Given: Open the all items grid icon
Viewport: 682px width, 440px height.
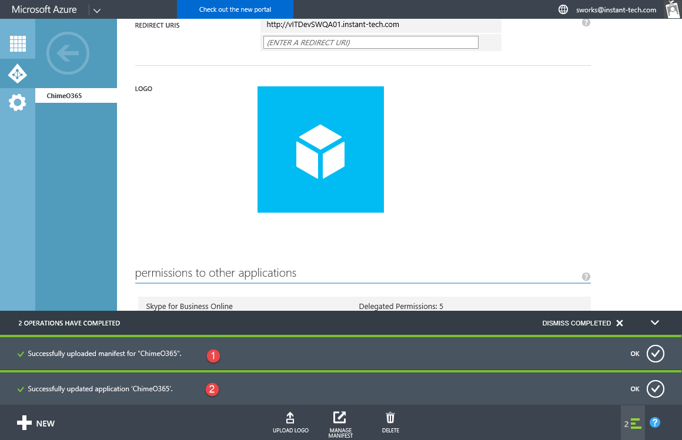Looking at the screenshot, I should (18, 43).
